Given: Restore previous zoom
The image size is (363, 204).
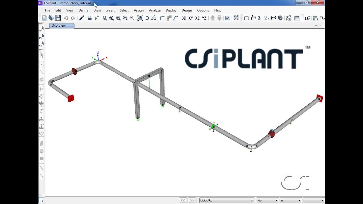Looking at the screenshot, I should tap(118, 18).
